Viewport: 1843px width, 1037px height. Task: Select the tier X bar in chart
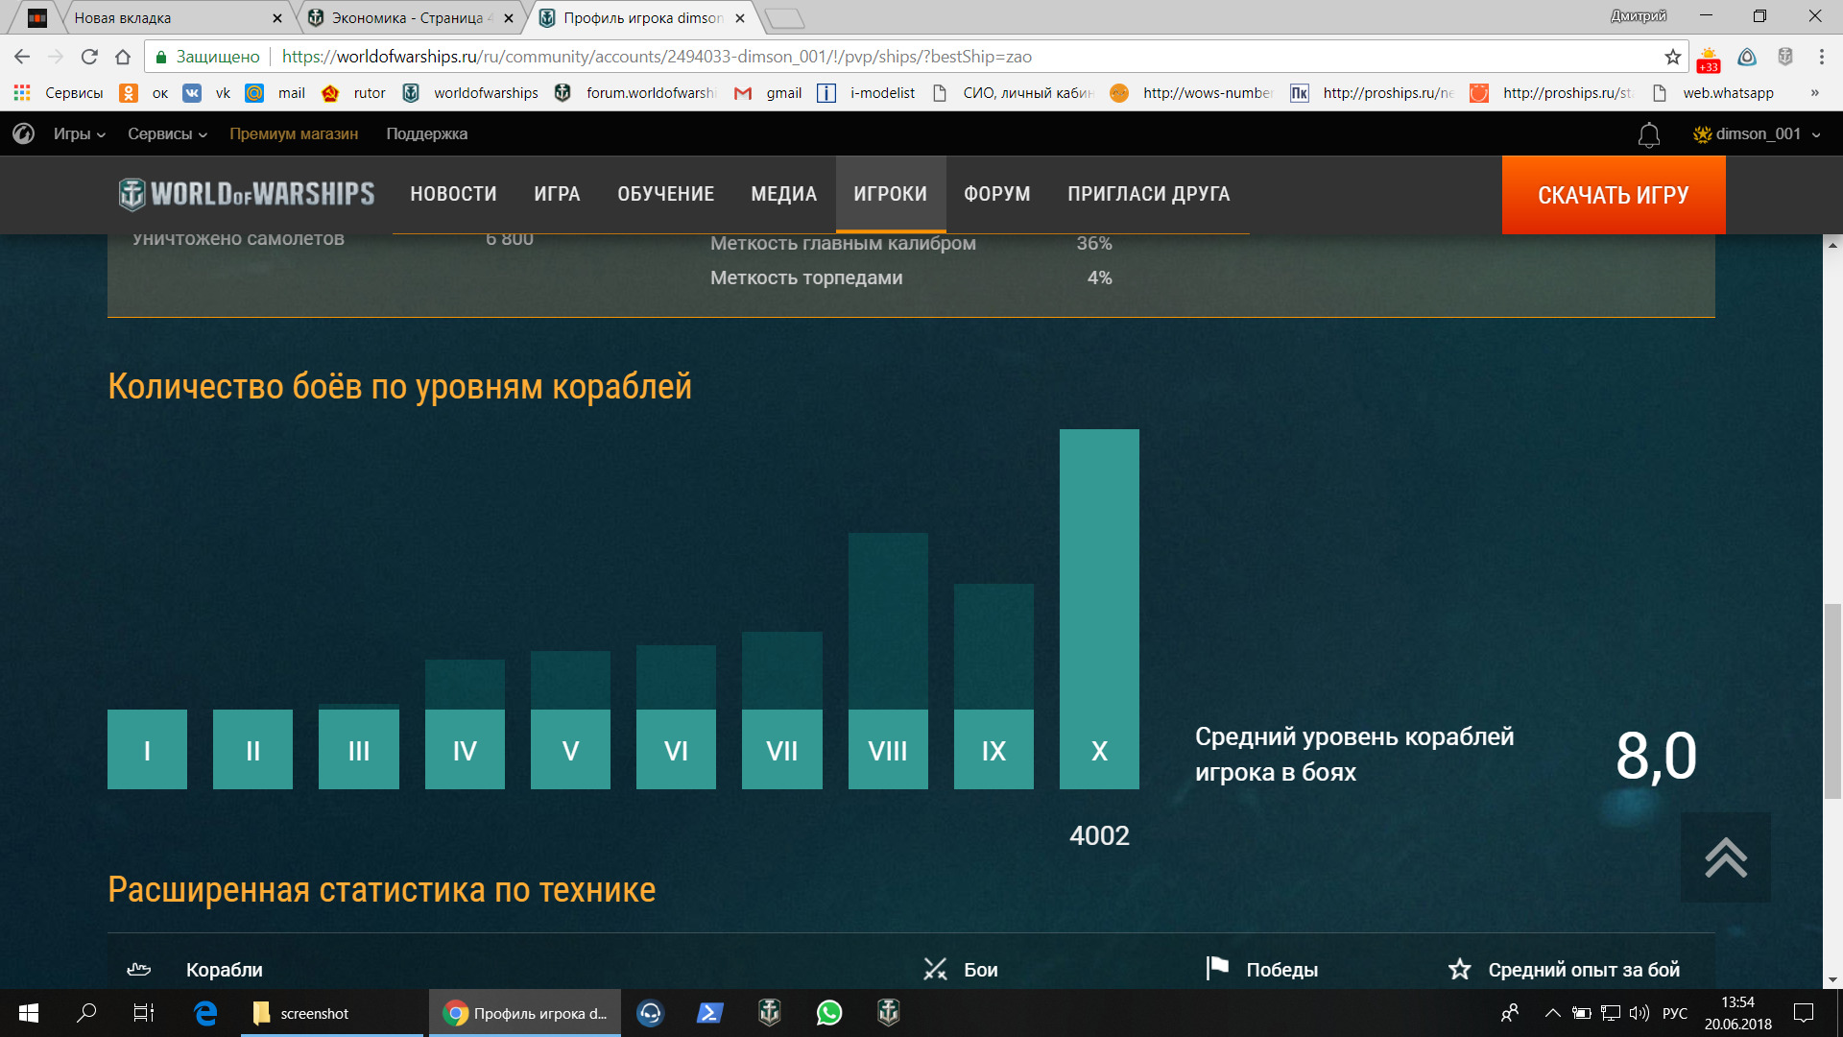[1099, 609]
